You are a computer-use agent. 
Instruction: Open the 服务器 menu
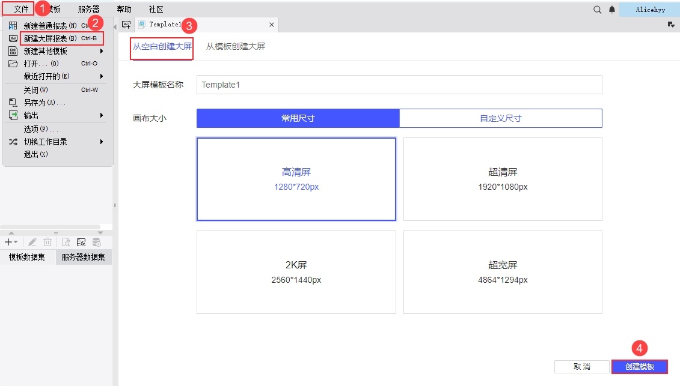pyautogui.click(x=88, y=9)
